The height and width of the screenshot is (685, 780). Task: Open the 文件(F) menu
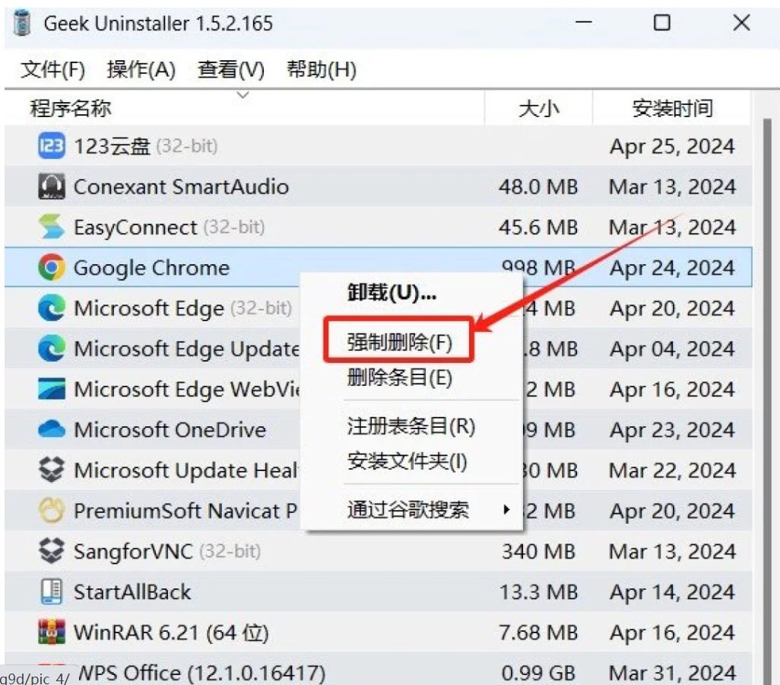50,70
